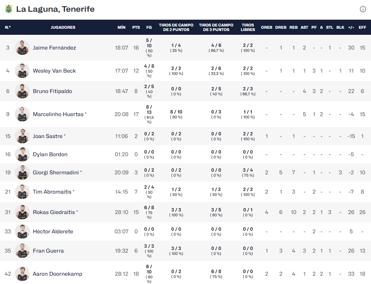This screenshot has width=371, height=284.
Task: Open the info icon at top right
Action: pos(363,9)
